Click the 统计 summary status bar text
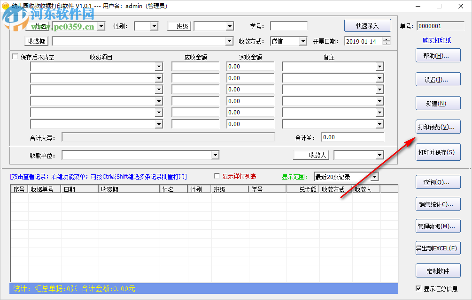The width and height of the screenshot is (472, 300). pos(74,289)
